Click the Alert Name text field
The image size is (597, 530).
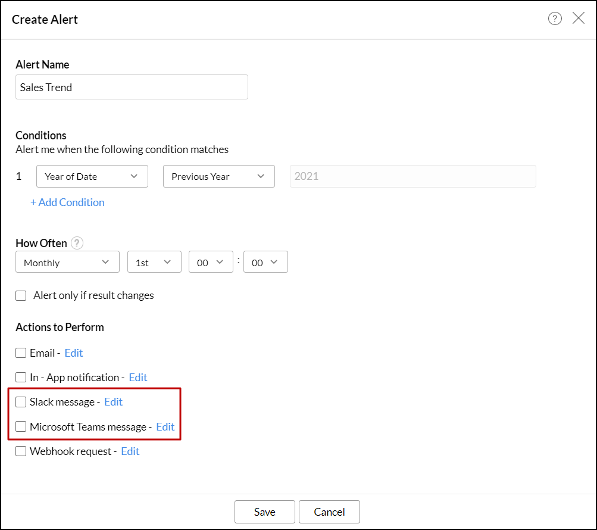tap(132, 87)
